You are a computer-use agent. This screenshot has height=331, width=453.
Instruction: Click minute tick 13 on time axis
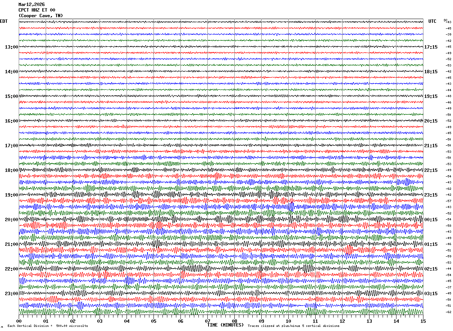tap(370, 321)
